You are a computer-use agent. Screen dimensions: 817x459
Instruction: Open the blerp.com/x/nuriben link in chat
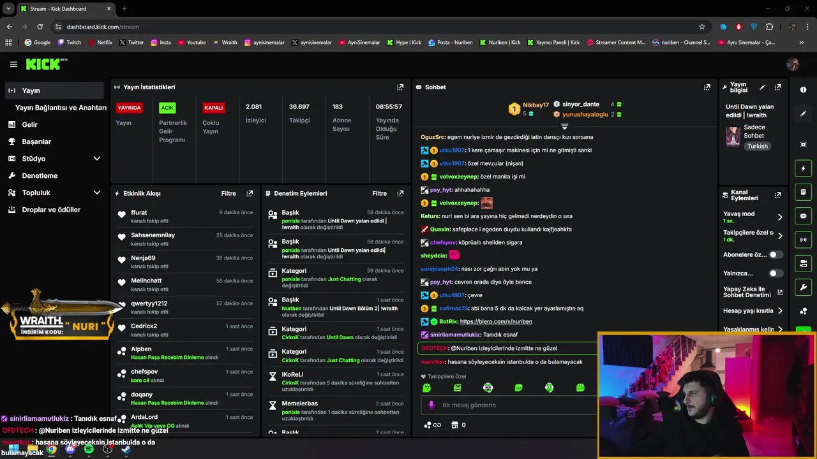click(496, 322)
